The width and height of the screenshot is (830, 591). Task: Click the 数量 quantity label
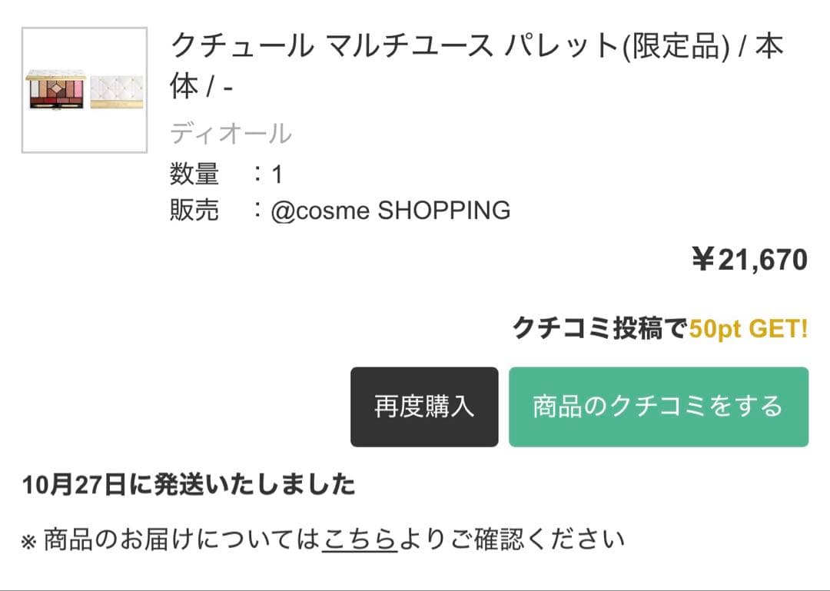coord(194,174)
